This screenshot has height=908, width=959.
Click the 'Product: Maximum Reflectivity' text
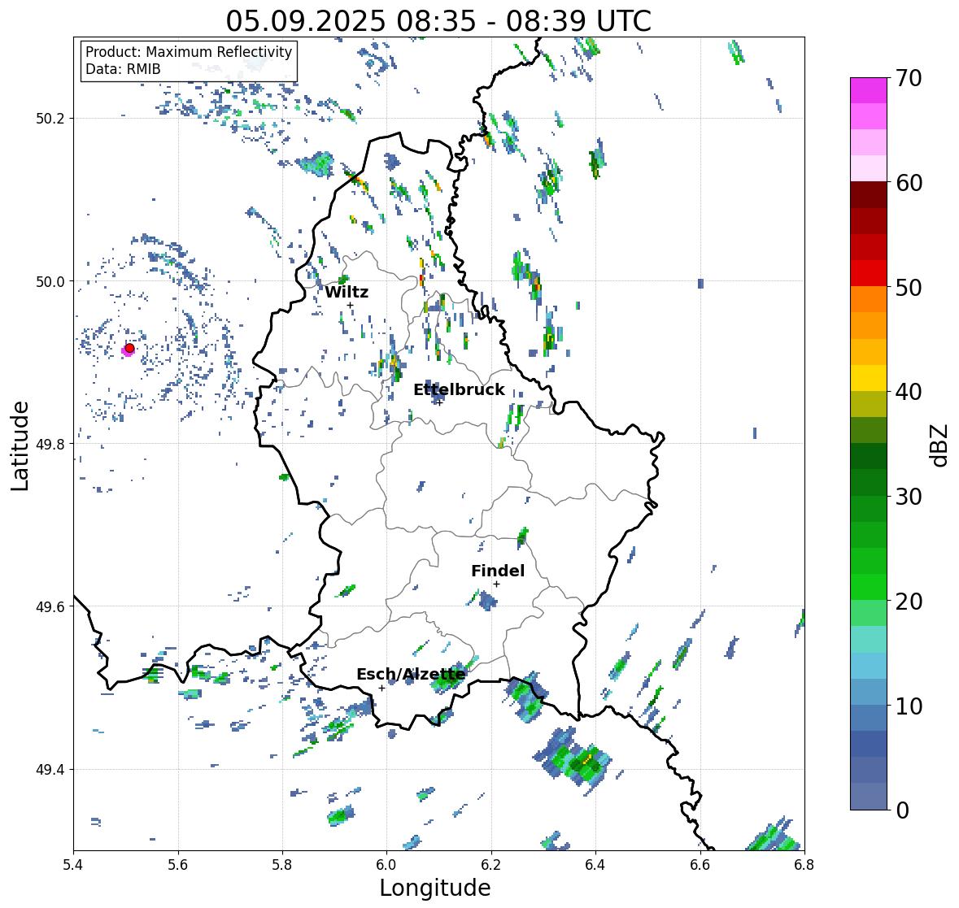tap(189, 52)
